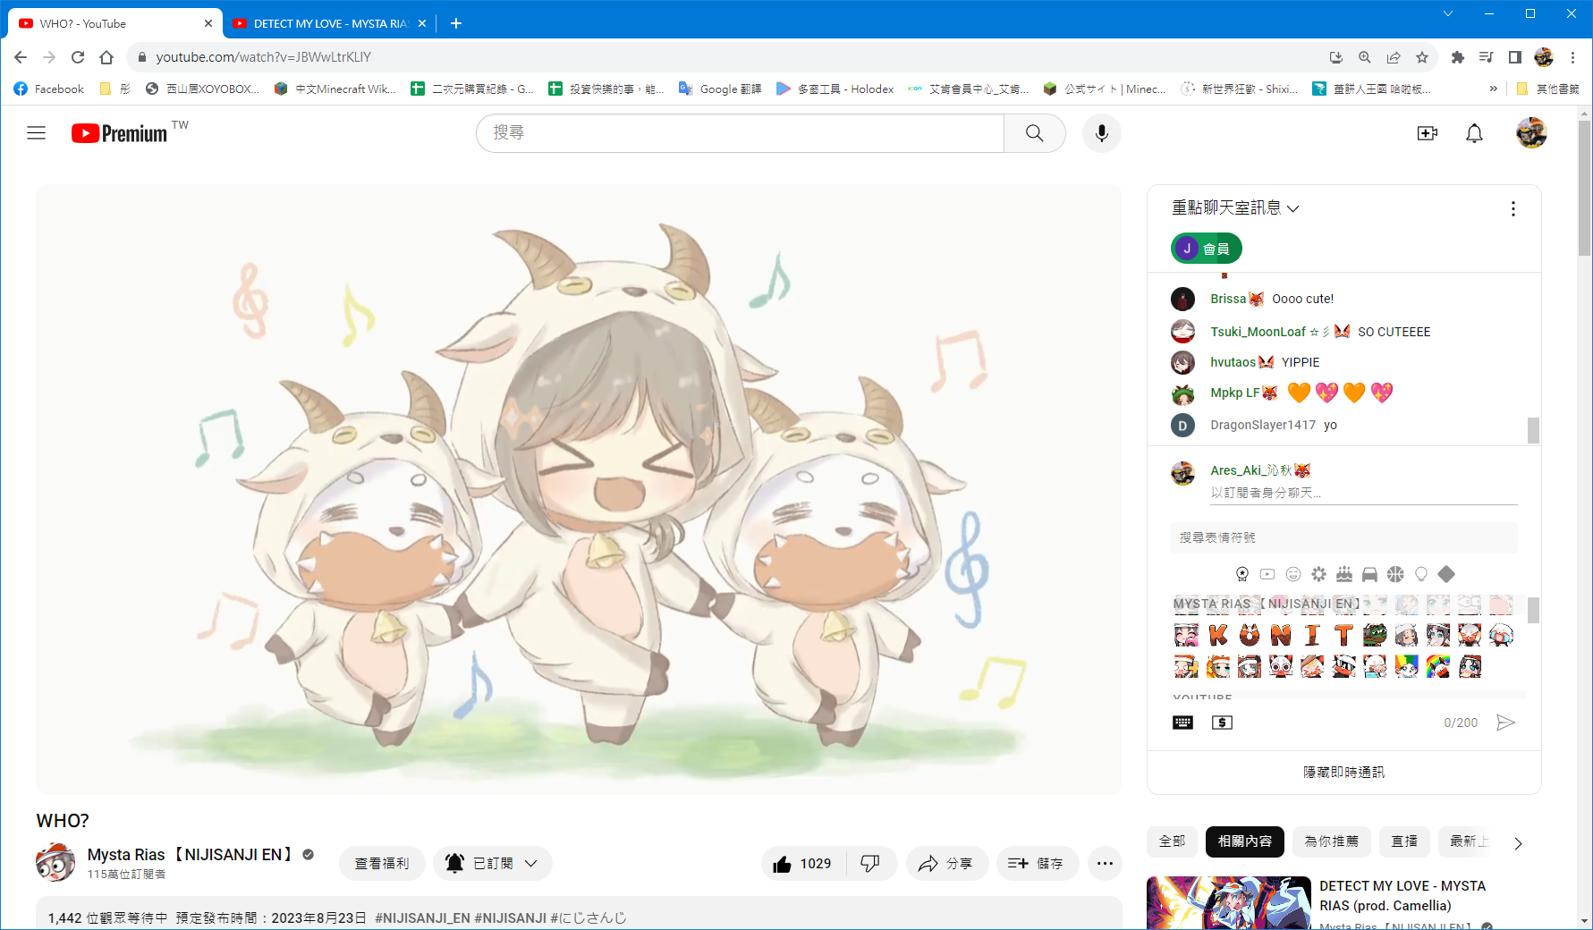
Task: Focus the YouTube 搜尋 search box
Action: pos(740,133)
